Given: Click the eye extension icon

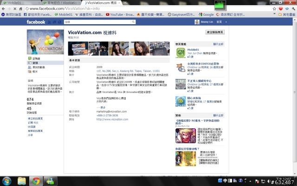Looking at the screenshot, I should [x=287, y=9].
